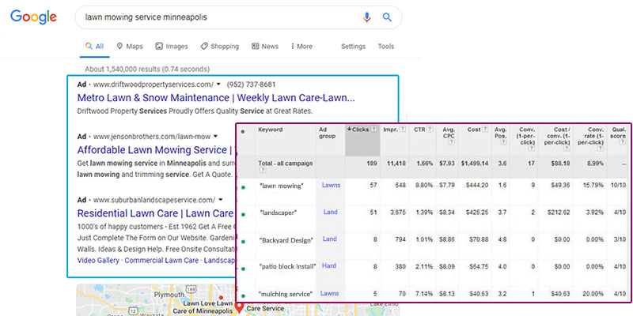
Task: Select the All search tab
Action: pos(94,47)
